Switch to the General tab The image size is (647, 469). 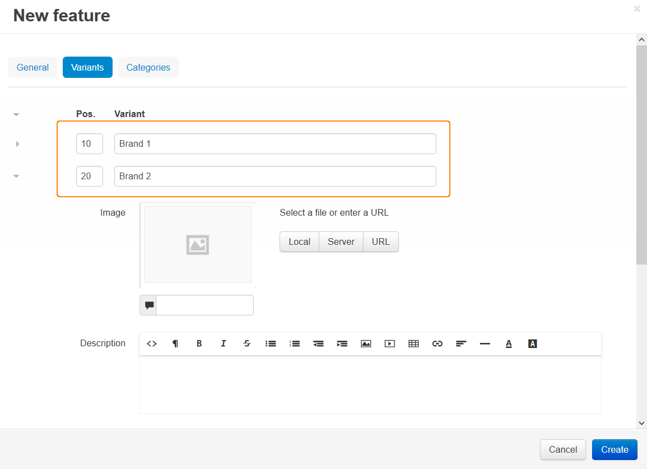coord(32,67)
